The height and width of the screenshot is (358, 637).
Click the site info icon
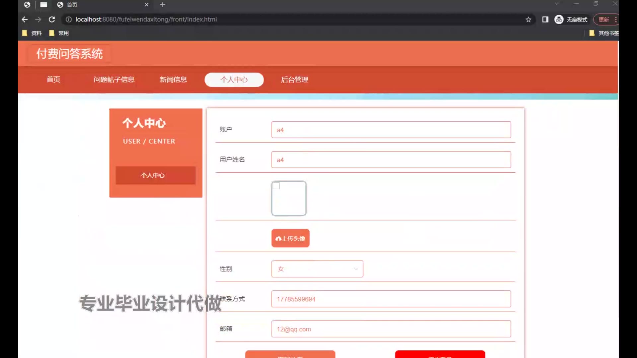click(69, 20)
